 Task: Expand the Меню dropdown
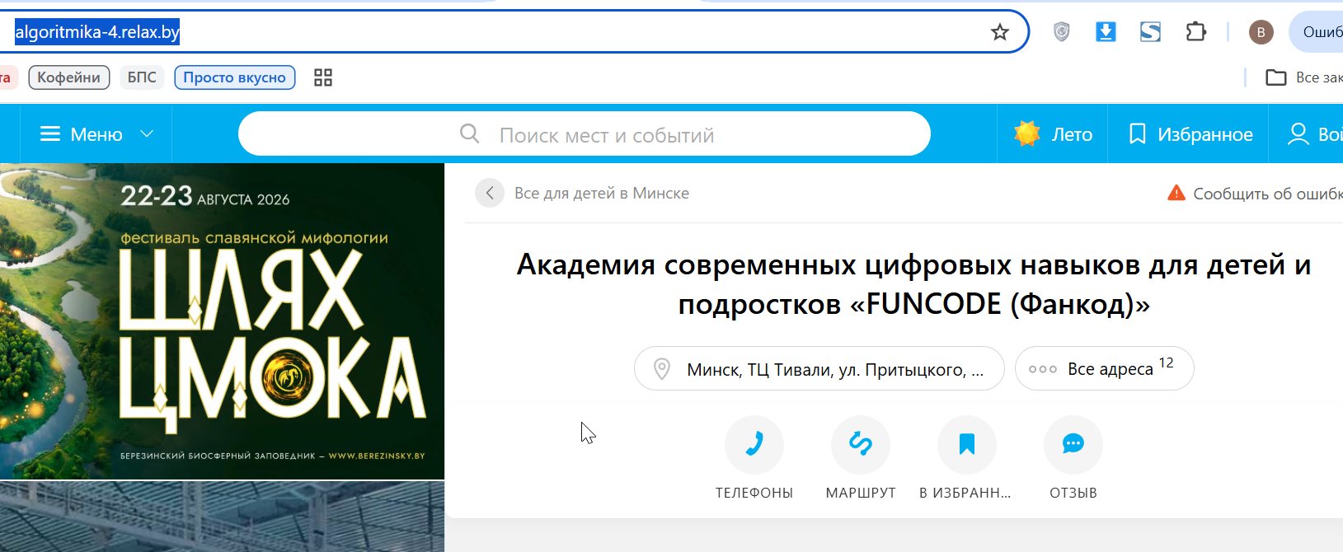coord(97,134)
